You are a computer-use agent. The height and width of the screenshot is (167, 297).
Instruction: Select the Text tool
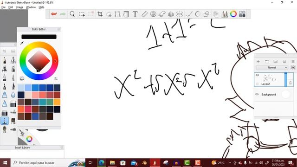135,14
